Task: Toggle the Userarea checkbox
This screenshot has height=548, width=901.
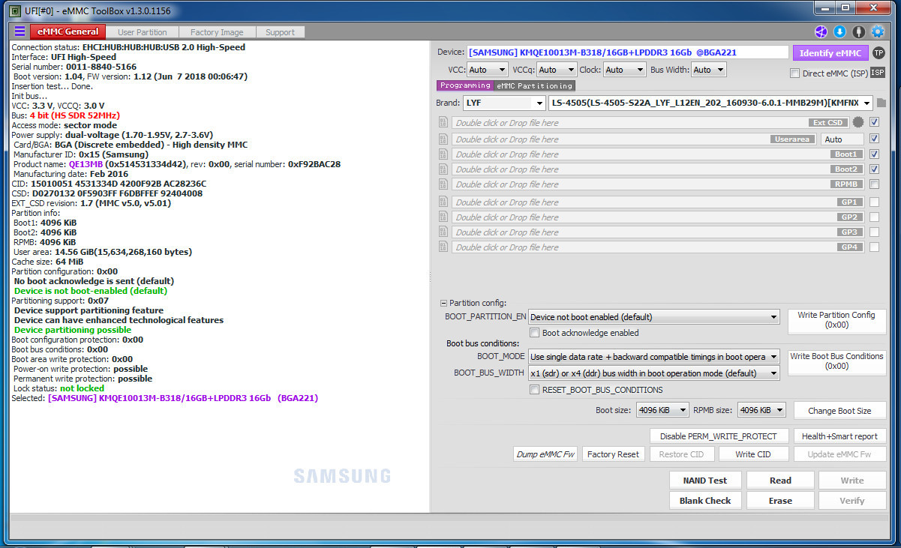Action: (874, 139)
